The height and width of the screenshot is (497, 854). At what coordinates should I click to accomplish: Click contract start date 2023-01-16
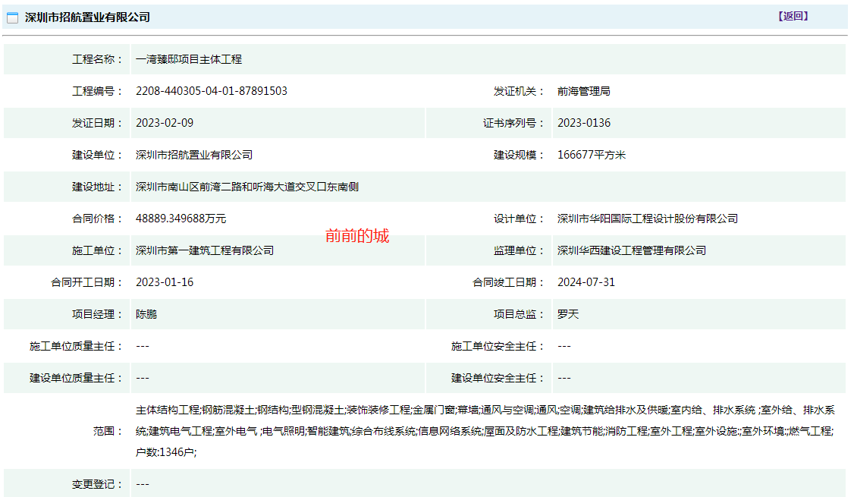tap(165, 282)
